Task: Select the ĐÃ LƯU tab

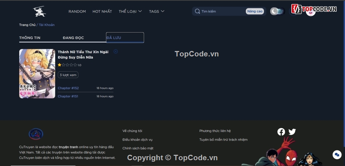Action: point(125,38)
